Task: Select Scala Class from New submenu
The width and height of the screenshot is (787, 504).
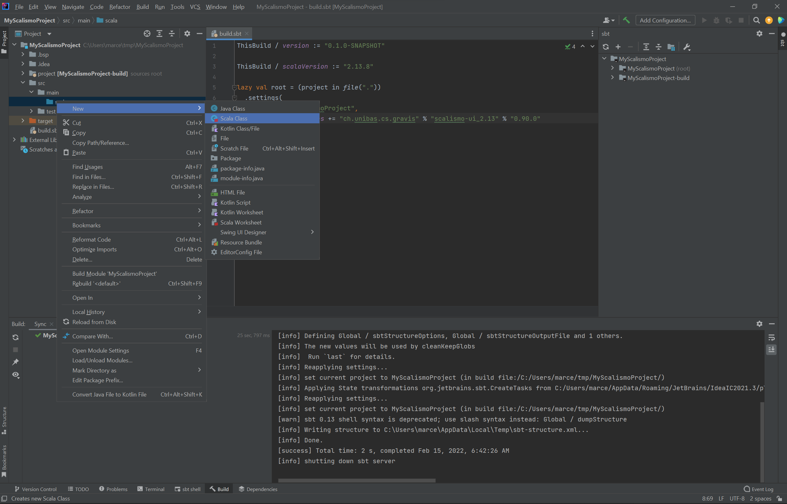Action: [x=262, y=119]
